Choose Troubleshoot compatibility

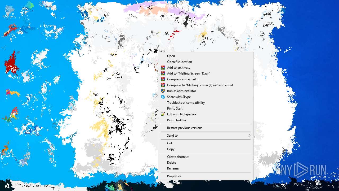pyautogui.click(x=206, y=103)
